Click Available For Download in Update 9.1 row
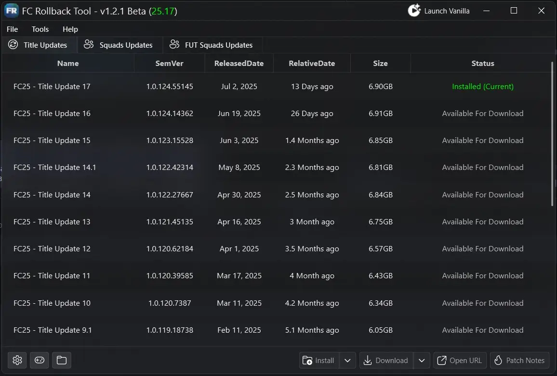Image resolution: width=557 pixels, height=376 pixels. point(483,330)
